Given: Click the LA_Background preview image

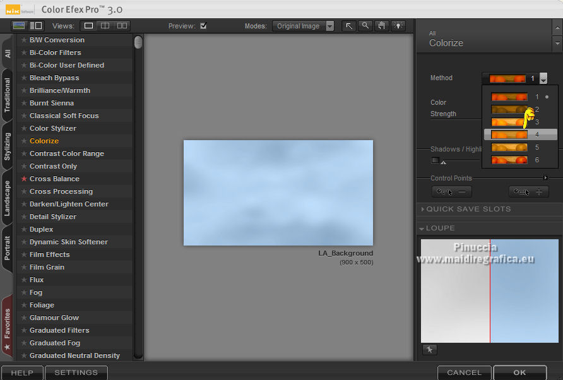Looking at the screenshot, I should pyautogui.click(x=278, y=193).
